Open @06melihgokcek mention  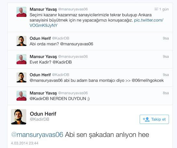pos(148,80)
